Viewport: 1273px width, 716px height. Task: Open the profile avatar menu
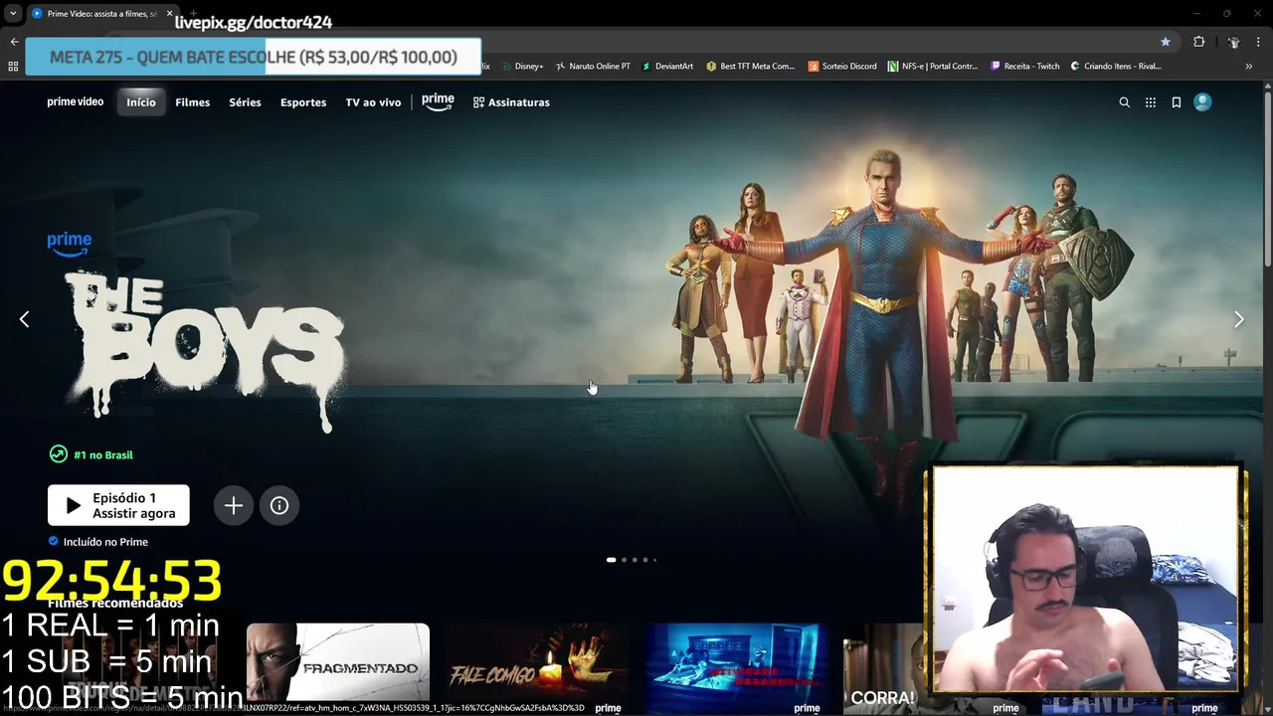coord(1202,102)
